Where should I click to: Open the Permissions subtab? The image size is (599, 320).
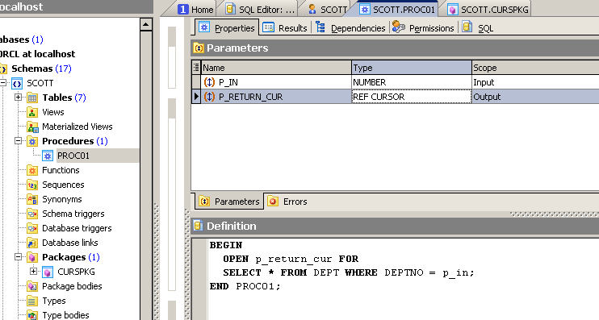423,28
